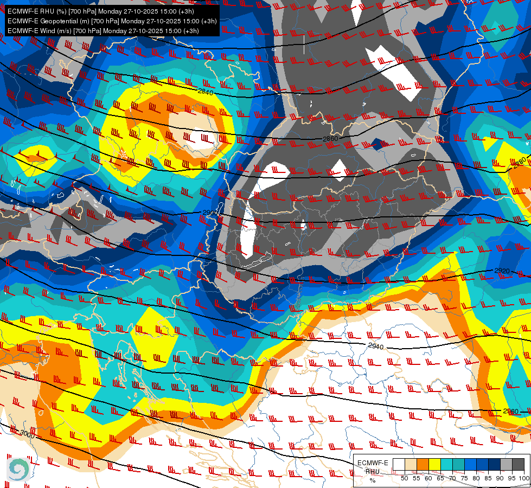Click the legend title ECMWF-E
The width and height of the screenshot is (531, 488).
pos(373,463)
